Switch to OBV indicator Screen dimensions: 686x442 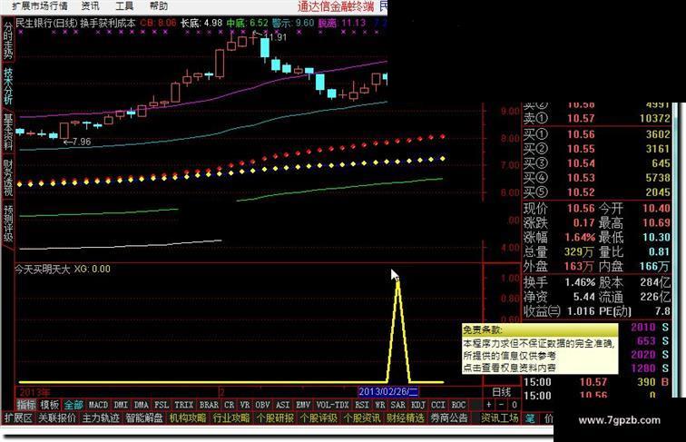coord(262,405)
